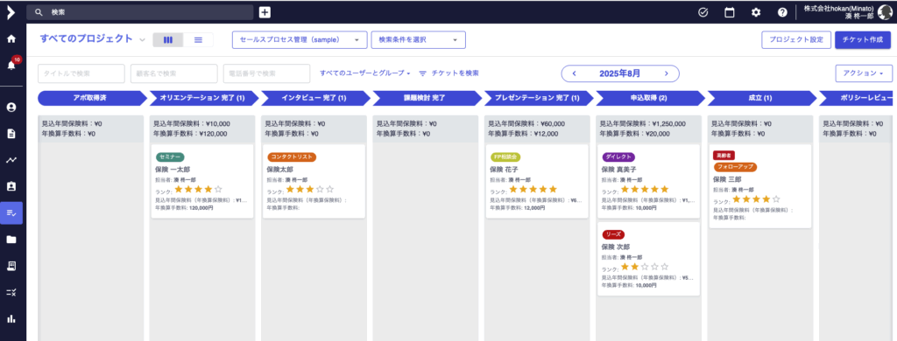
Task: Click star rating on 保険太郎 card
Action: tap(310, 189)
